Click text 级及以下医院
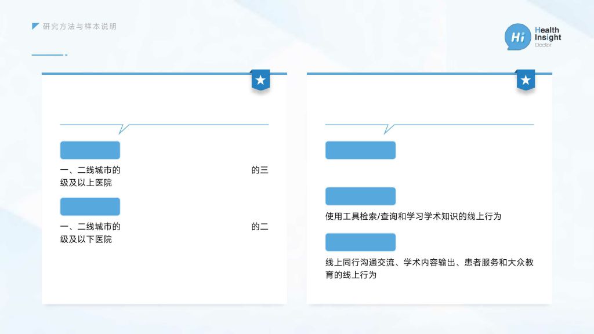 [86, 239]
